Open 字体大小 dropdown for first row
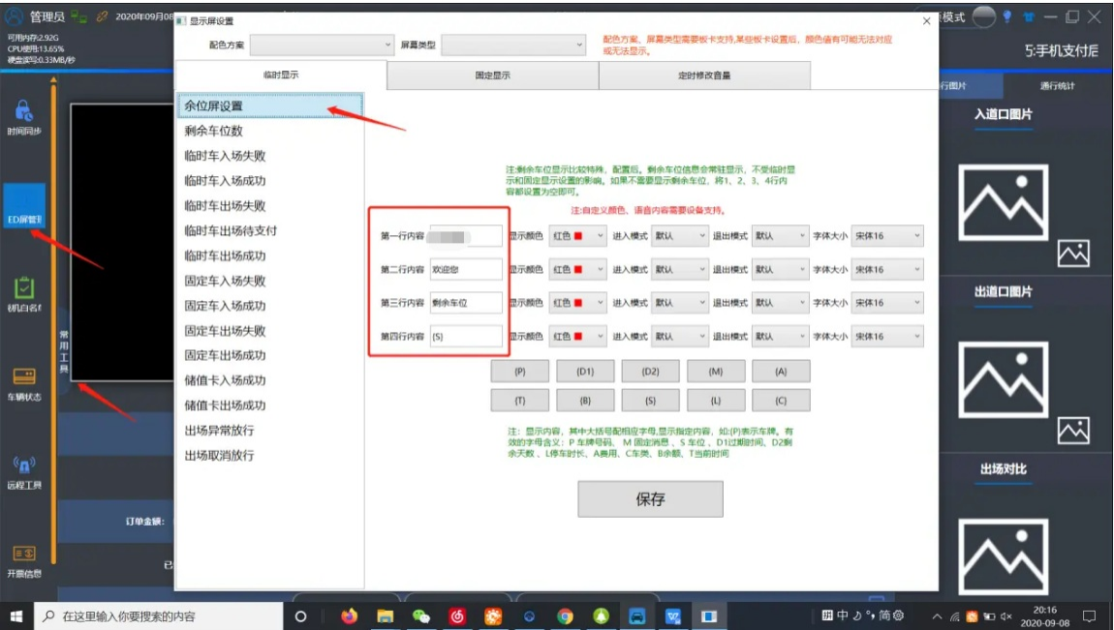Viewport: 1114px width, 630px height. pyautogui.click(x=887, y=235)
